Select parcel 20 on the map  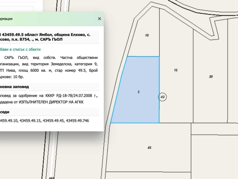[211, 77]
